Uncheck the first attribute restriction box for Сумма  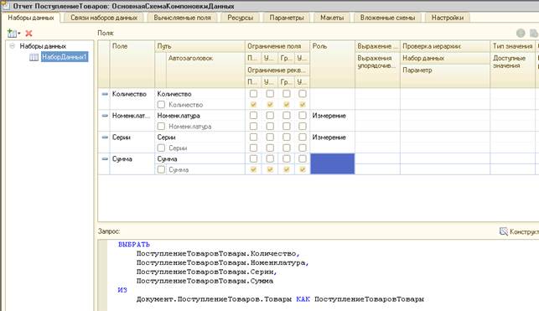(x=253, y=169)
